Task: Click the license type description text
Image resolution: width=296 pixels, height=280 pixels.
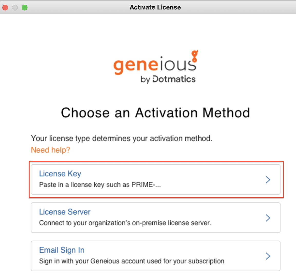Action: point(121,138)
